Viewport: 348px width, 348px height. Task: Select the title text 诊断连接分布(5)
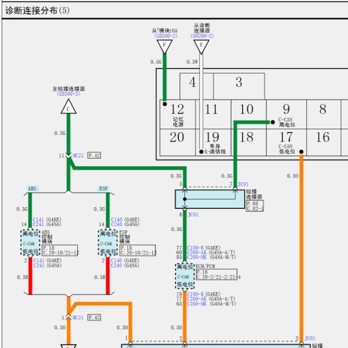[38, 10]
